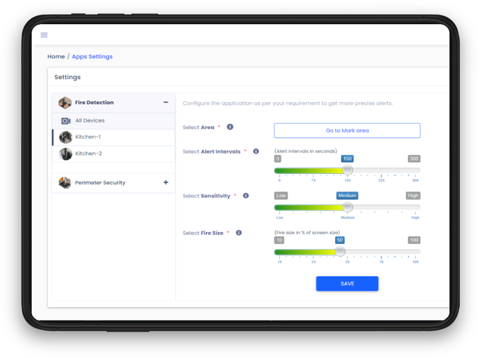This screenshot has height=358, width=480.
Task: Click the alert intervals slider handle
Action: click(x=347, y=170)
